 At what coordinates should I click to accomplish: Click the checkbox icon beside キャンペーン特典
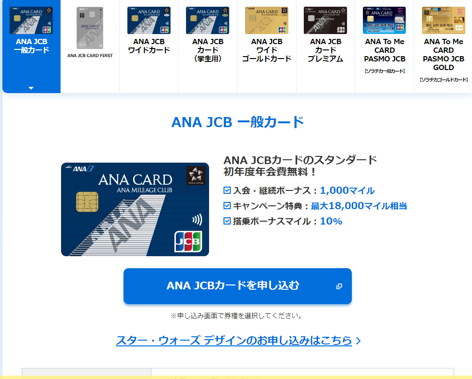227,206
